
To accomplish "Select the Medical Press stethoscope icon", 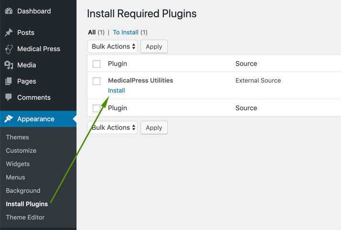I will 9,49.
